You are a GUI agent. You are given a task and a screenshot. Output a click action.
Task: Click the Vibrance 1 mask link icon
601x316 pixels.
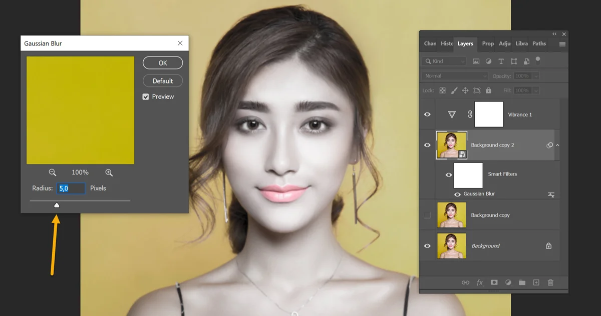470,114
